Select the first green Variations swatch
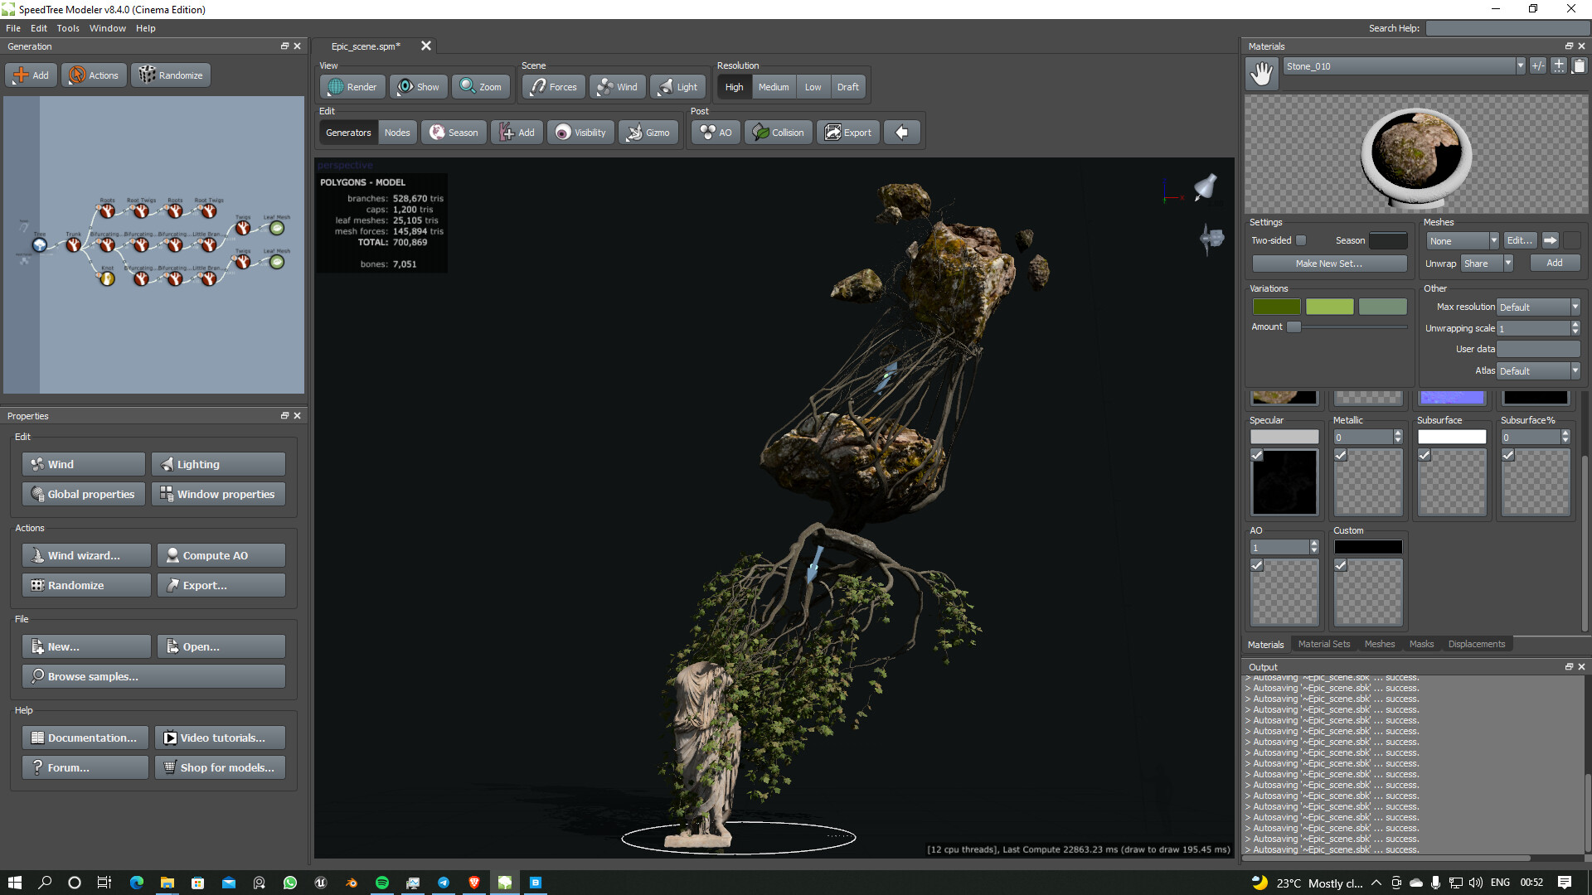 click(x=1275, y=306)
